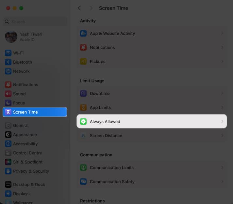Expand the Downtime row chevron
Image resolution: width=233 pixels, height=204 pixels.
point(222,94)
